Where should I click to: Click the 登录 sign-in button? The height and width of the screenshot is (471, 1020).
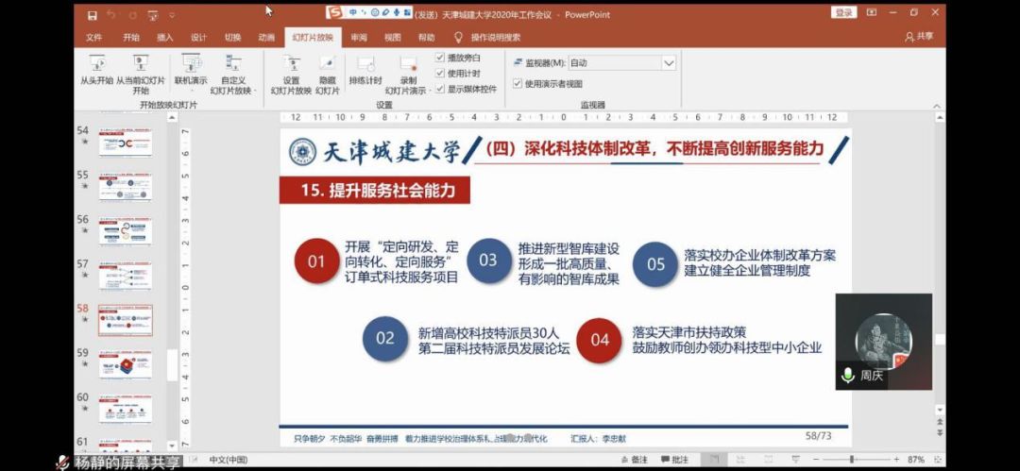pos(844,12)
